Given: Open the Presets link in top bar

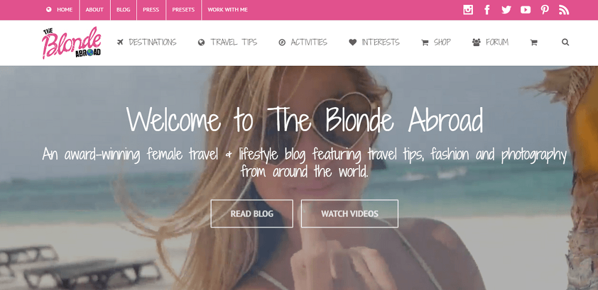Looking at the screenshot, I should pyautogui.click(x=184, y=10).
